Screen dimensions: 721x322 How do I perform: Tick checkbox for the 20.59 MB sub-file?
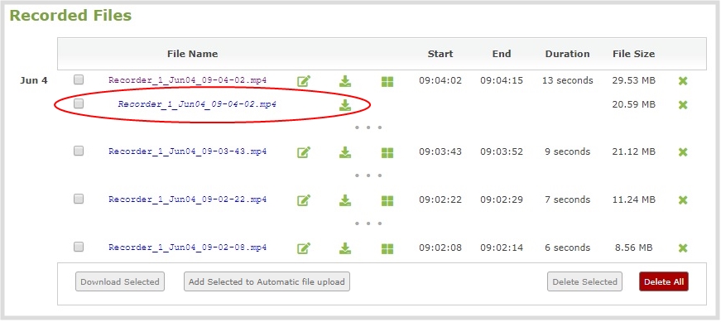(x=79, y=103)
